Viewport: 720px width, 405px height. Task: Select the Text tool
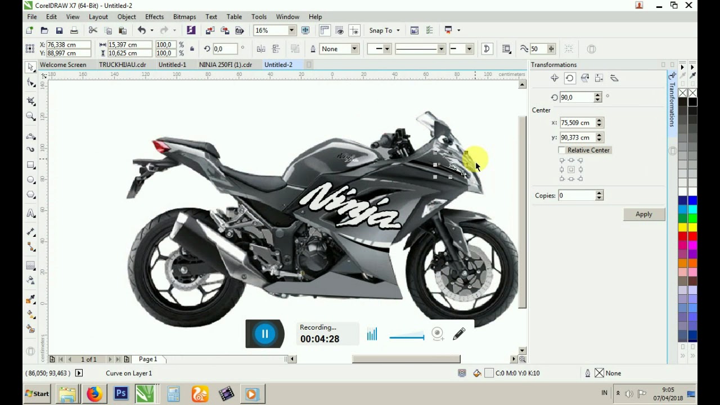pyautogui.click(x=30, y=213)
